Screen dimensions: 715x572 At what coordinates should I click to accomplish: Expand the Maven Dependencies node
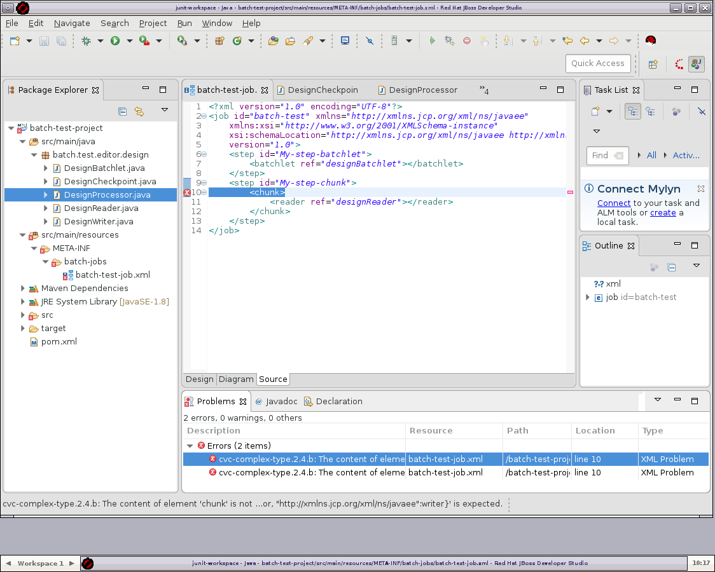pyautogui.click(x=23, y=289)
